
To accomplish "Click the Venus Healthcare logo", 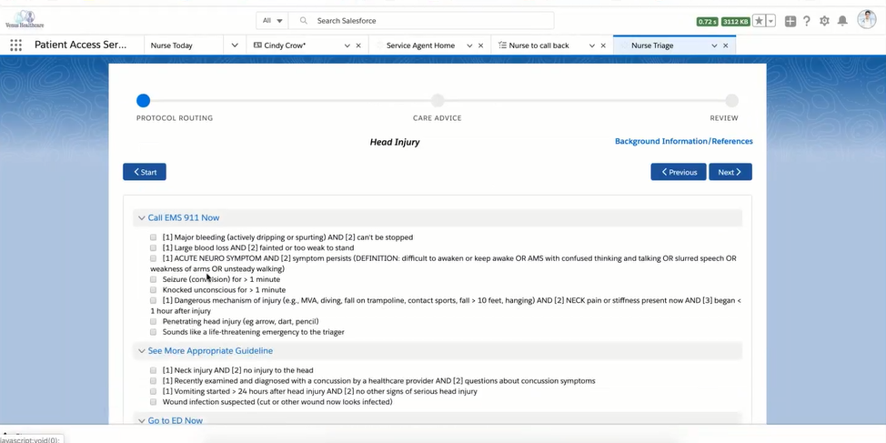I will pyautogui.click(x=25, y=20).
